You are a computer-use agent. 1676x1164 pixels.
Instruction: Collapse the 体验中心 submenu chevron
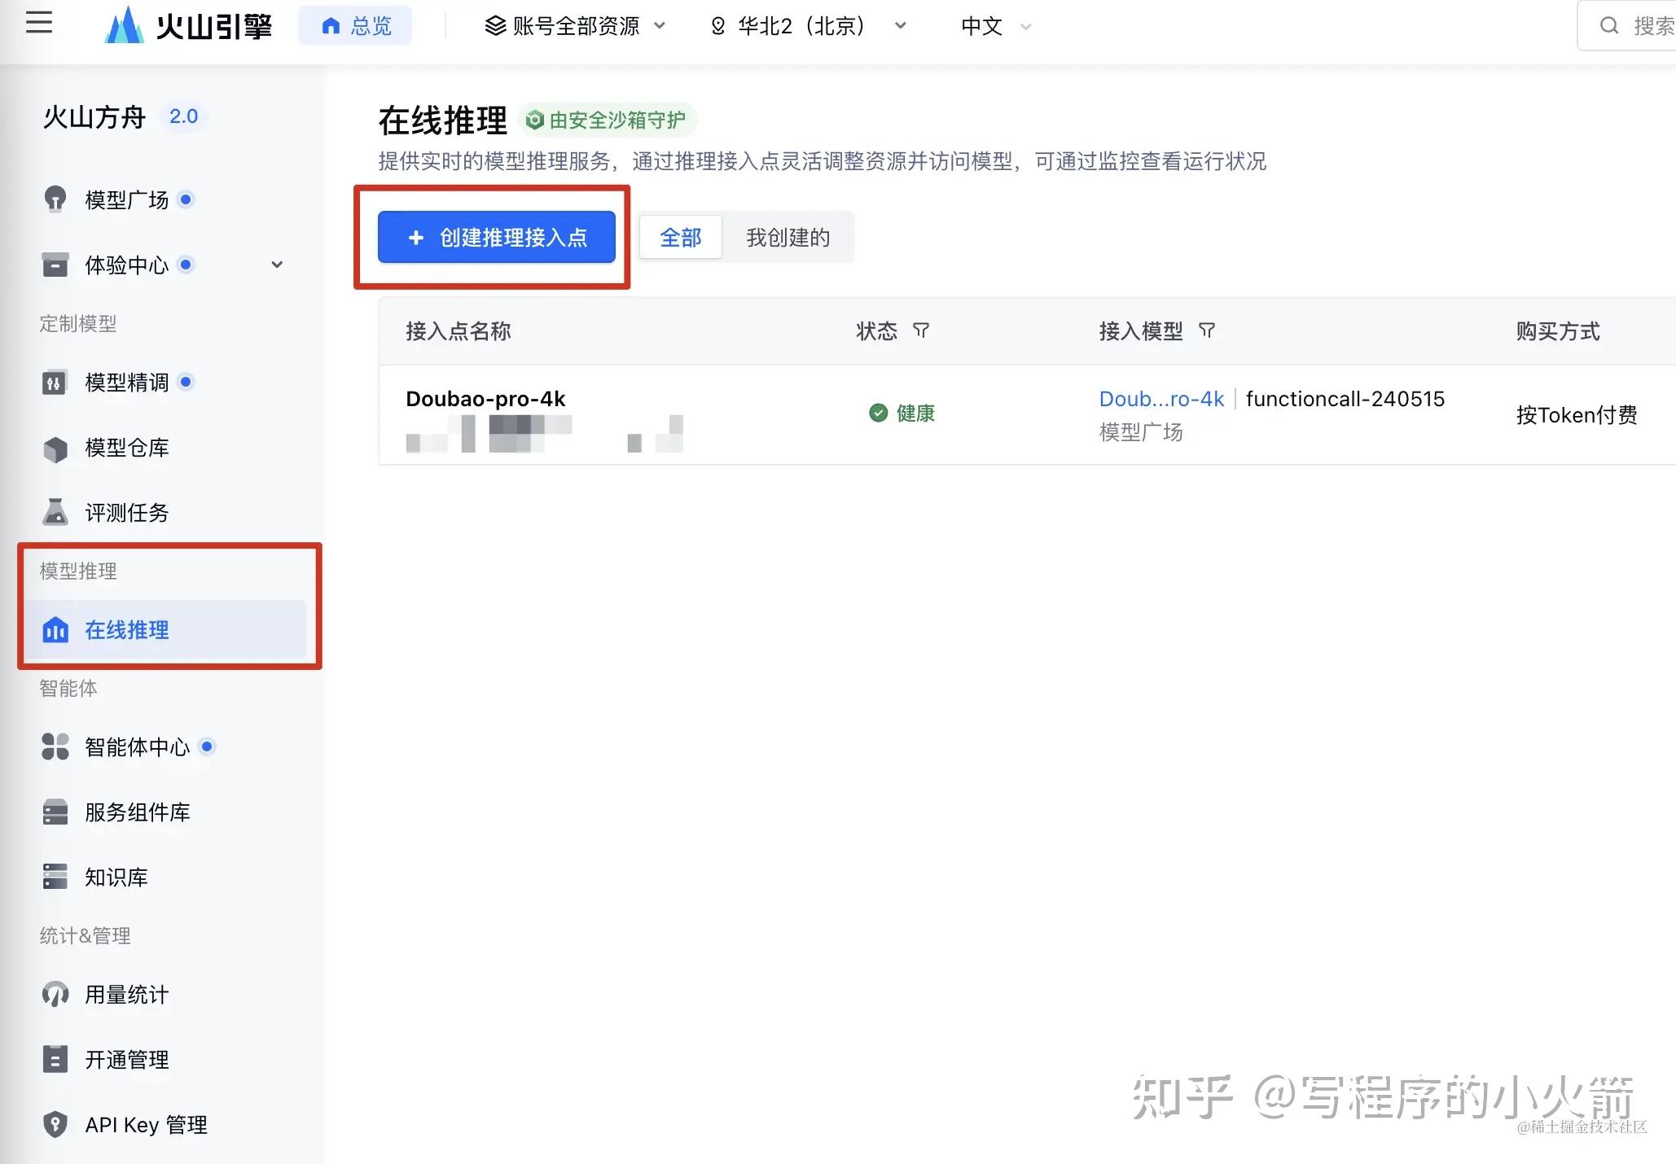pos(277,265)
